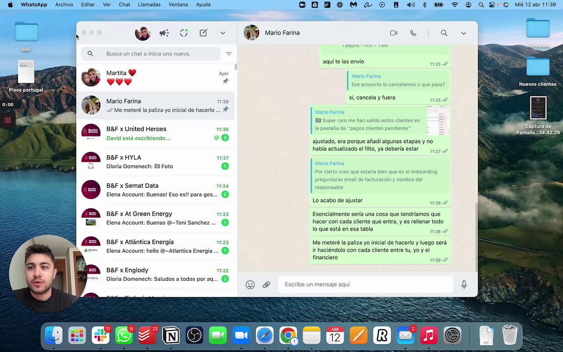This screenshot has width=563, height=352.
Task: Click the message 'si, cancela y fuera'
Action: (x=372, y=98)
